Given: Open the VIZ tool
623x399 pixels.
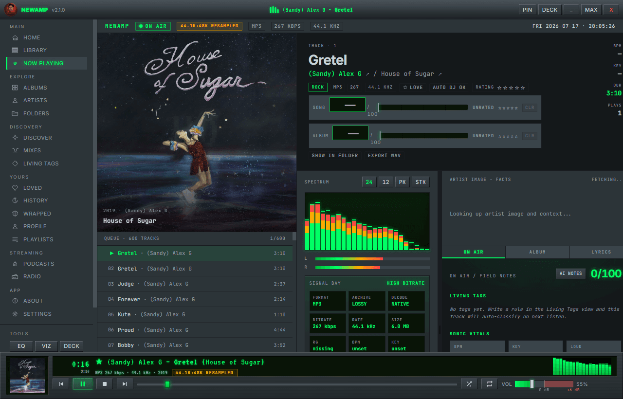Looking at the screenshot, I should click(x=46, y=346).
